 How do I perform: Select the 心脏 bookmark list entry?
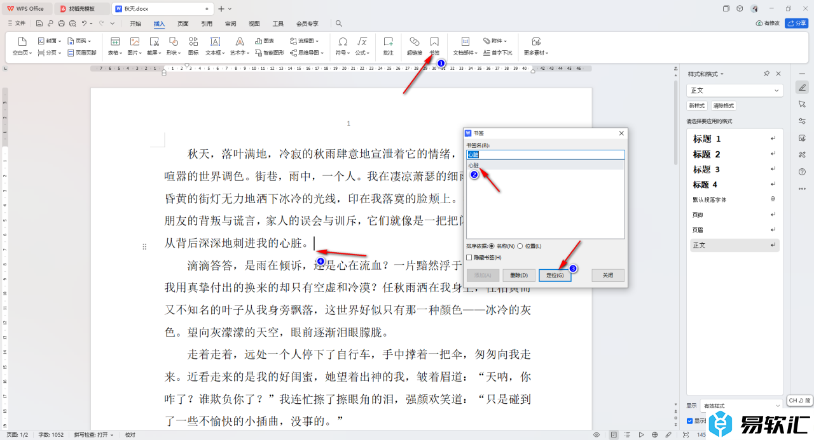(x=546, y=164)
